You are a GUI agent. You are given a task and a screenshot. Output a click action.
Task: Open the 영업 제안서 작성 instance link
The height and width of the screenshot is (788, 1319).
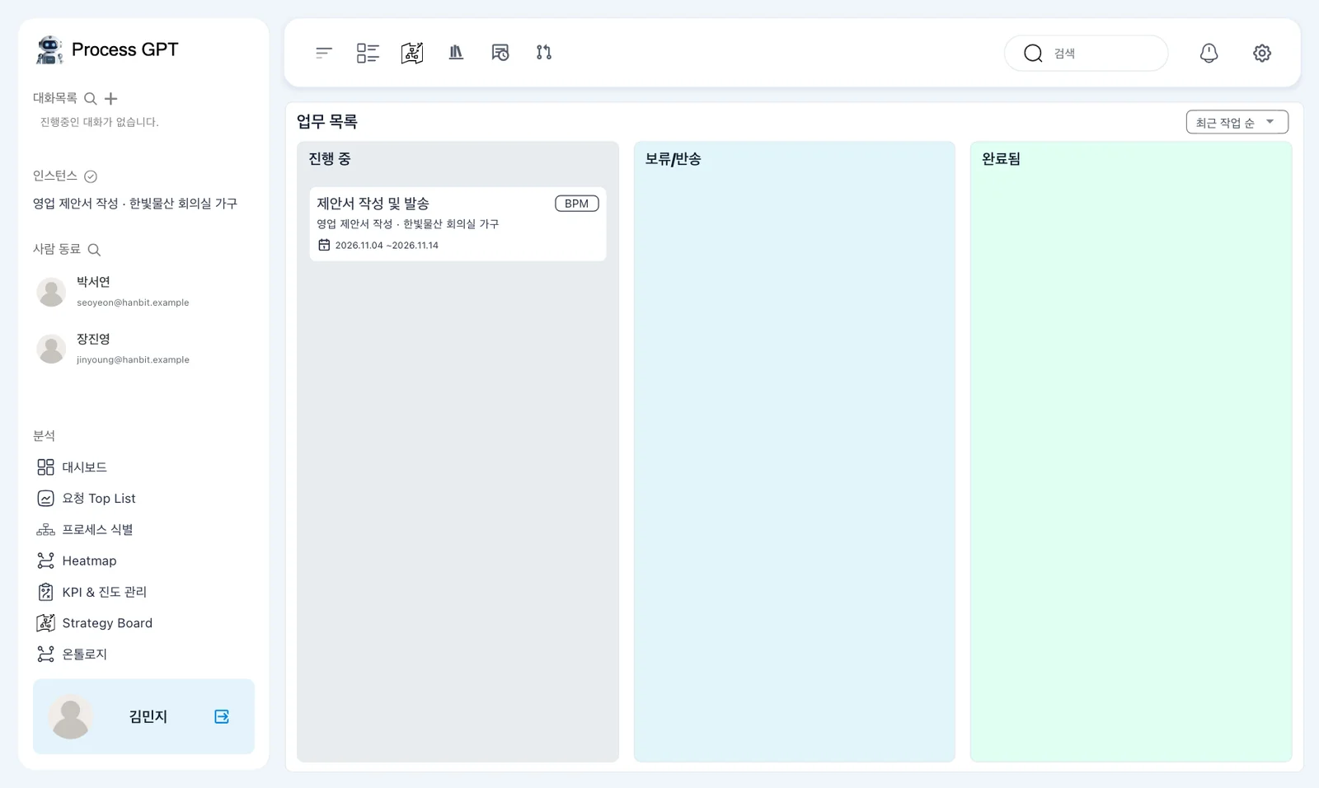coord(135,204)
